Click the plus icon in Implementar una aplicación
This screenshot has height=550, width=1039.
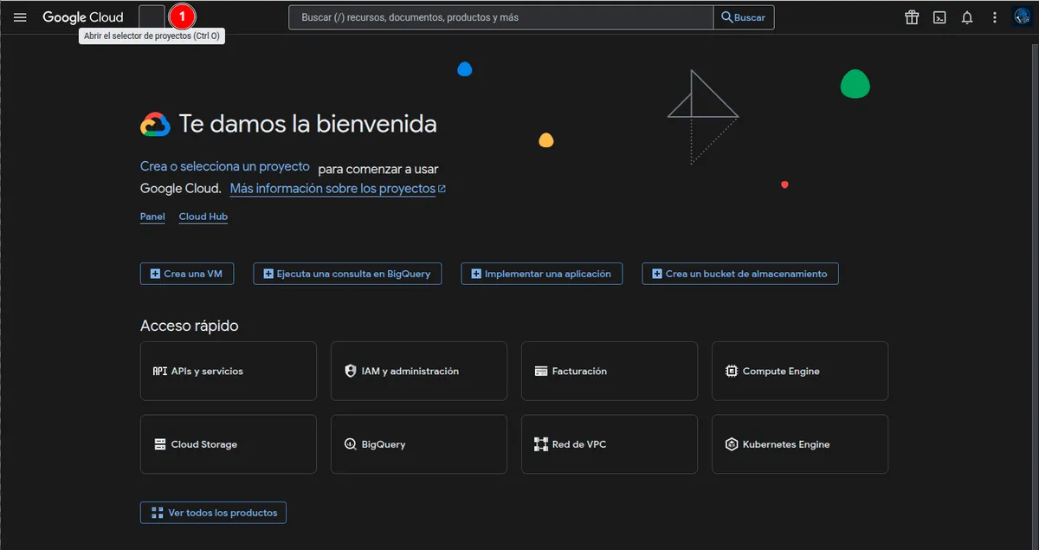pos(476,274)
